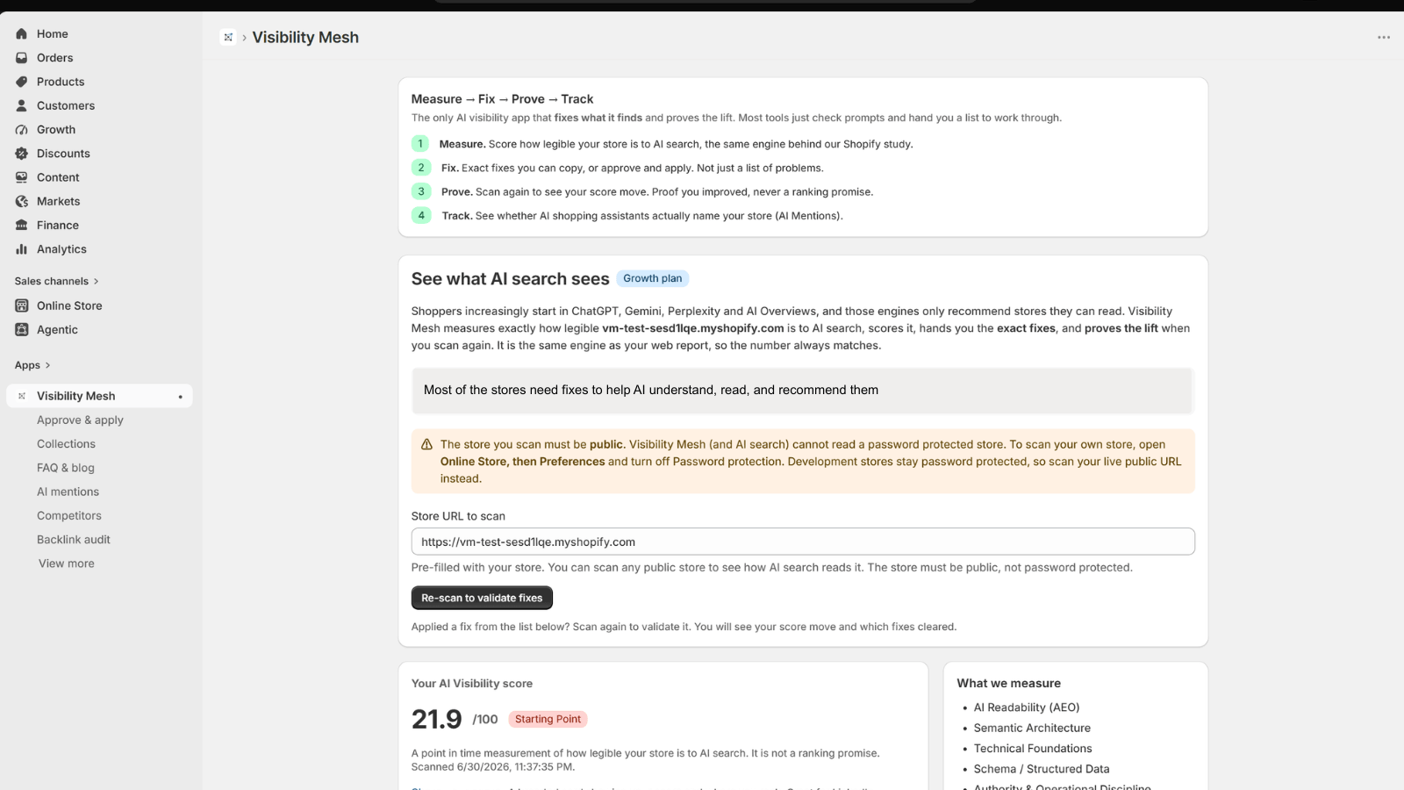Click the step 3 Prove number badge
The image size is (1404, 790).
(421, 191)
